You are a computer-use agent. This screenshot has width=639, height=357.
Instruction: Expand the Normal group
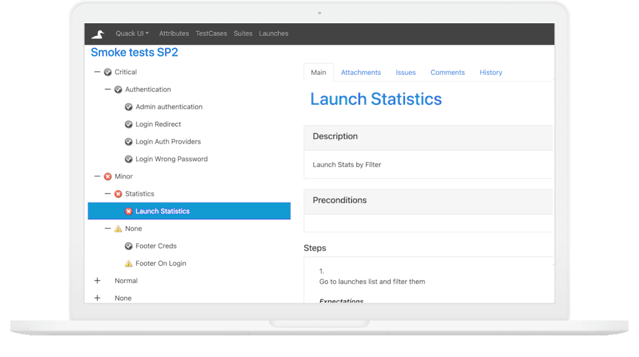tap(97, 281)
